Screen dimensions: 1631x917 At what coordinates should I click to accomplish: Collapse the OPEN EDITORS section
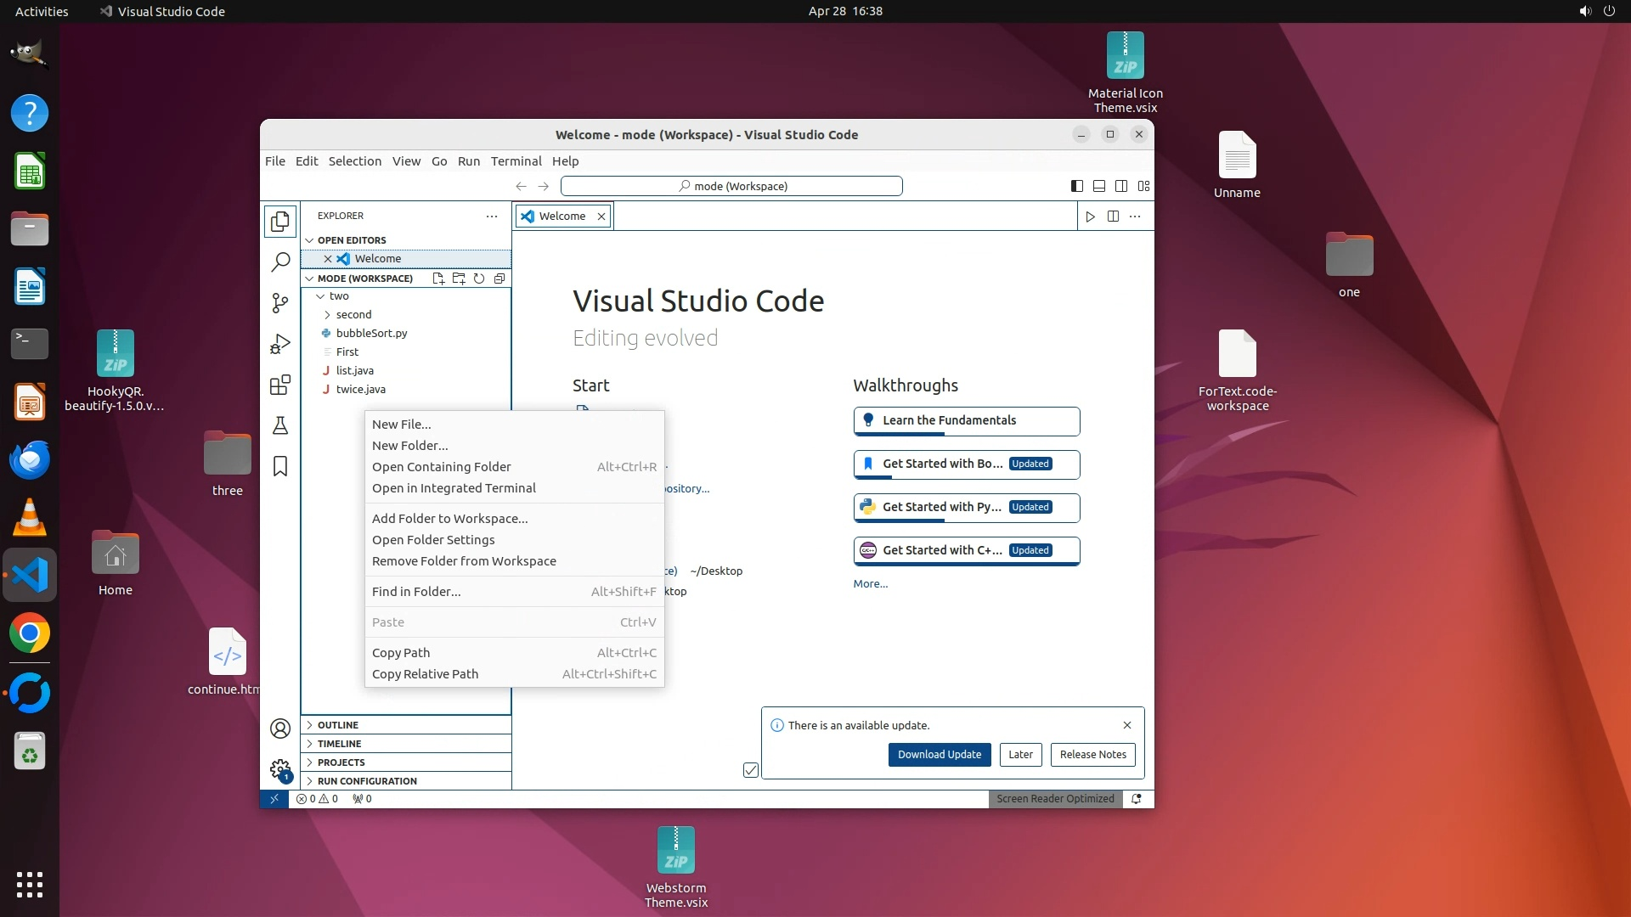(x=310, y=240)
